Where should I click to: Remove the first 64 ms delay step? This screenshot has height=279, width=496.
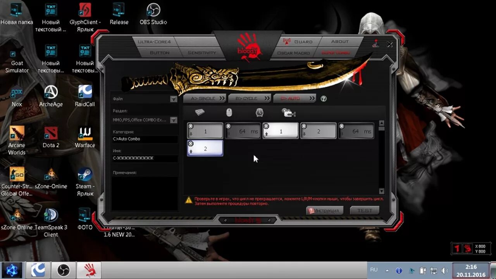point(228,126)
